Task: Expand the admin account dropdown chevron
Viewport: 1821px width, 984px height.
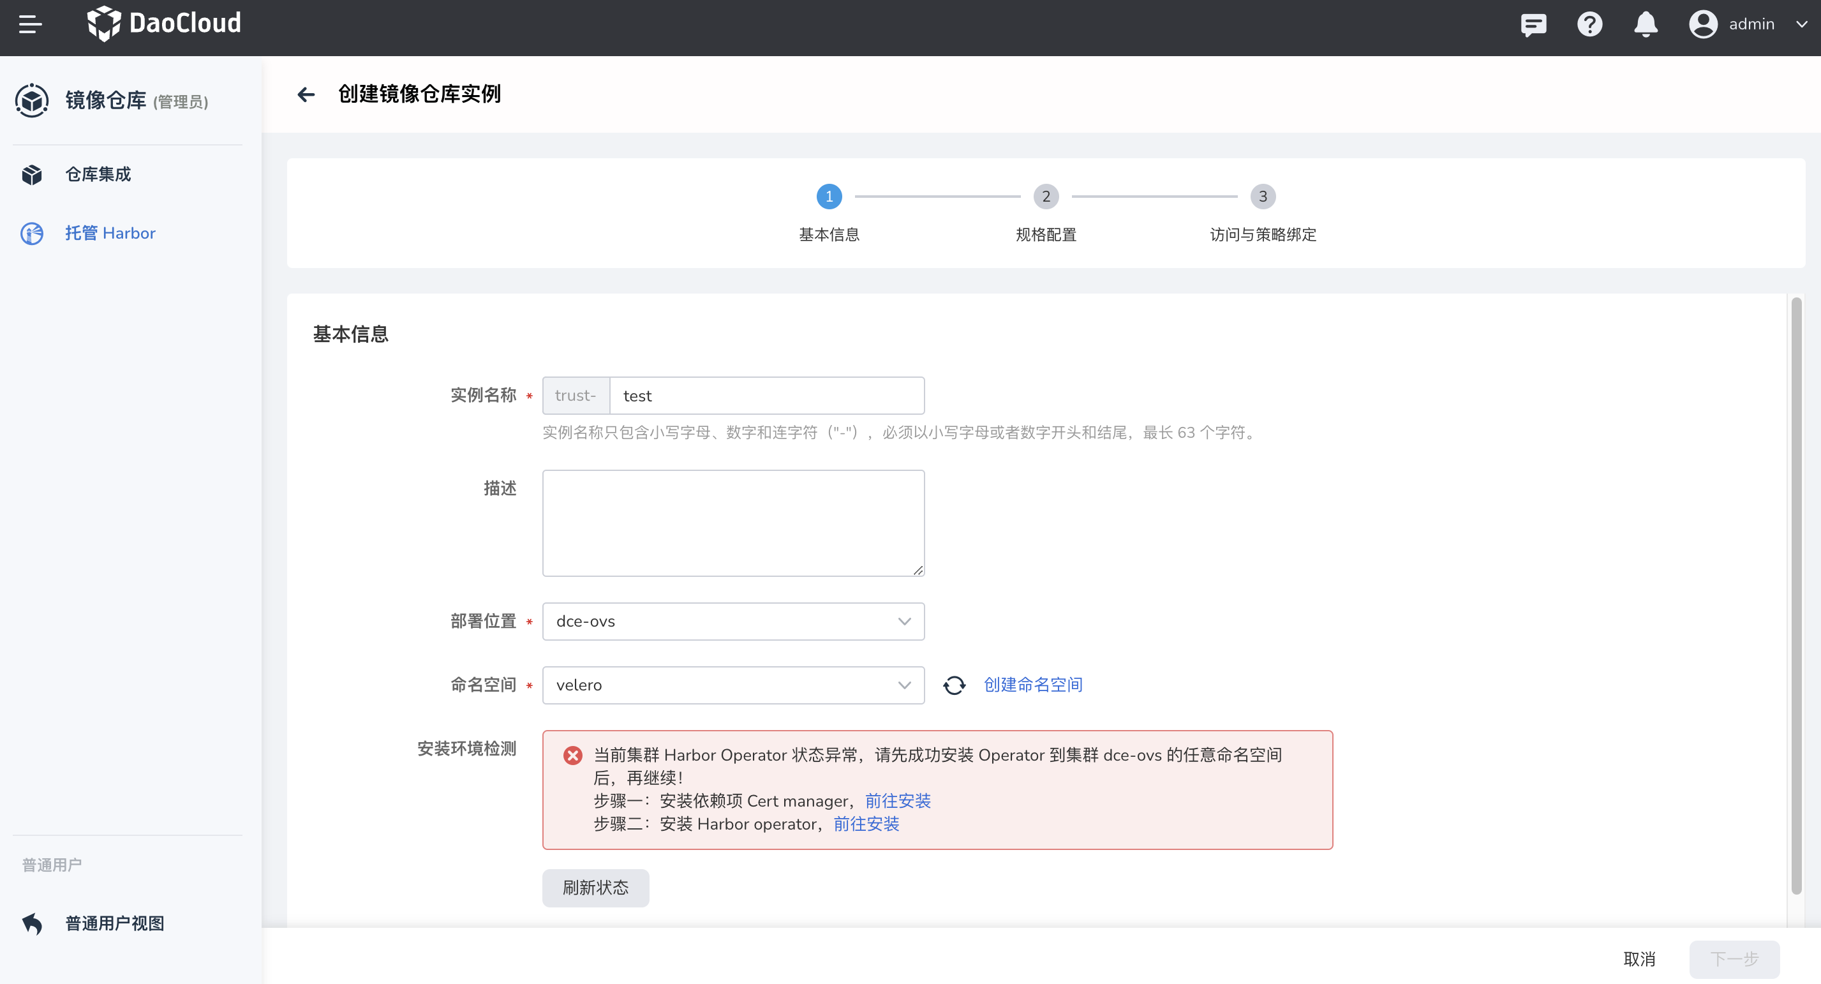Action: (1801, 25)
